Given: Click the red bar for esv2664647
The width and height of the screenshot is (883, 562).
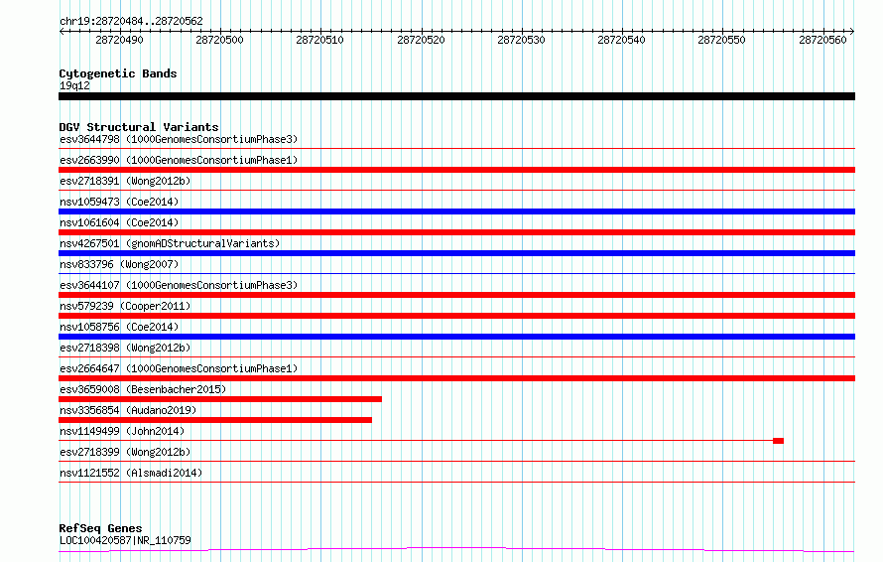Looking at the screenshot, I should point(456,378).
